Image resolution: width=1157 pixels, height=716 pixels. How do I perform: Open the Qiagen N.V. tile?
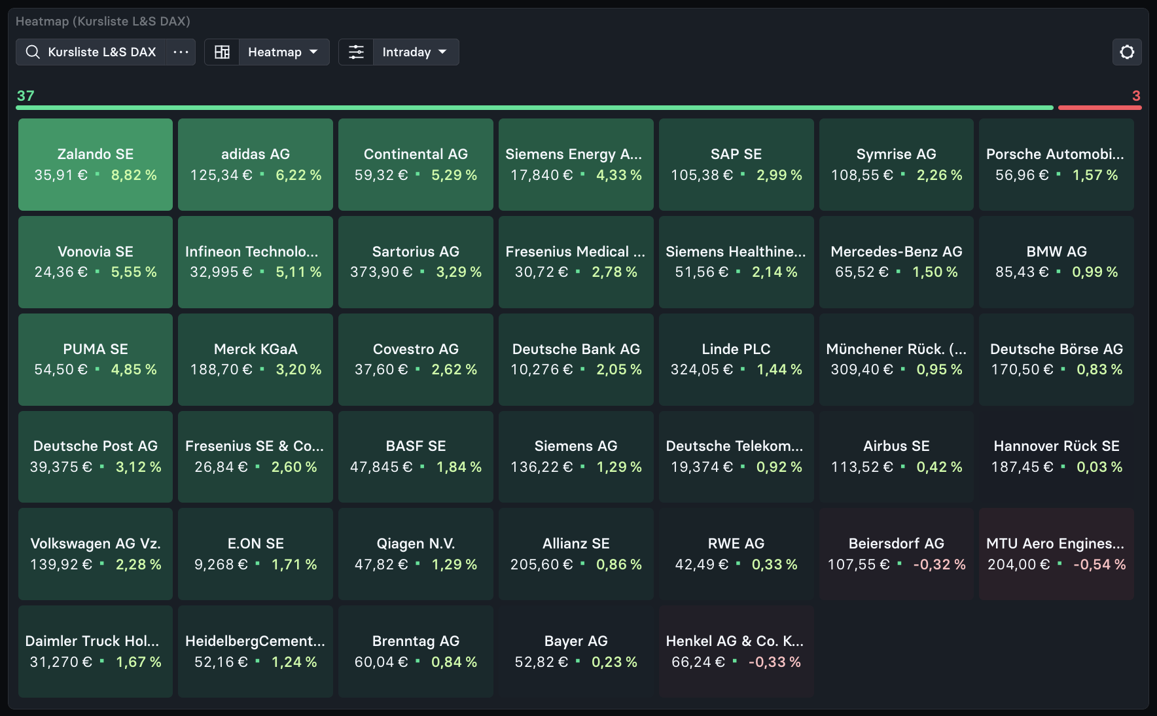tap(416, 554)
